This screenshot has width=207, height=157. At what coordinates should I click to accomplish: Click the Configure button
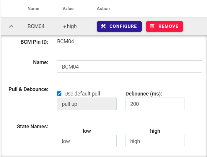[119, 26]
